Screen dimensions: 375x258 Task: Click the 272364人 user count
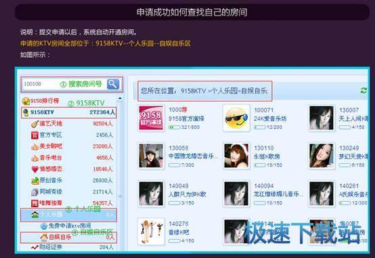click(102, 112)
